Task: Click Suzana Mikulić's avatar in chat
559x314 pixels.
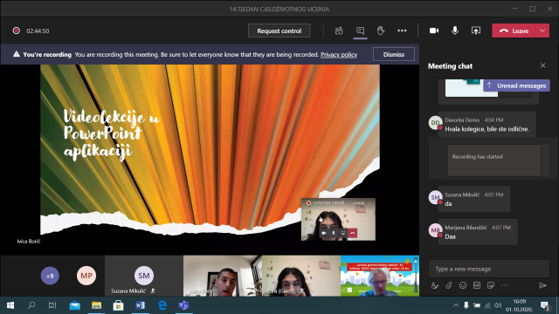Action: [x=435, y=198]
